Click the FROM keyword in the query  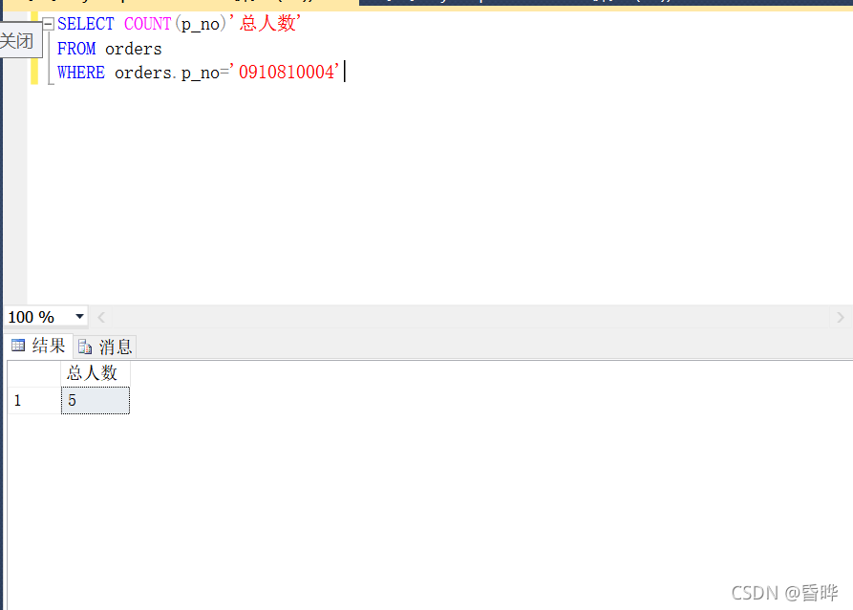coord(76,49)
